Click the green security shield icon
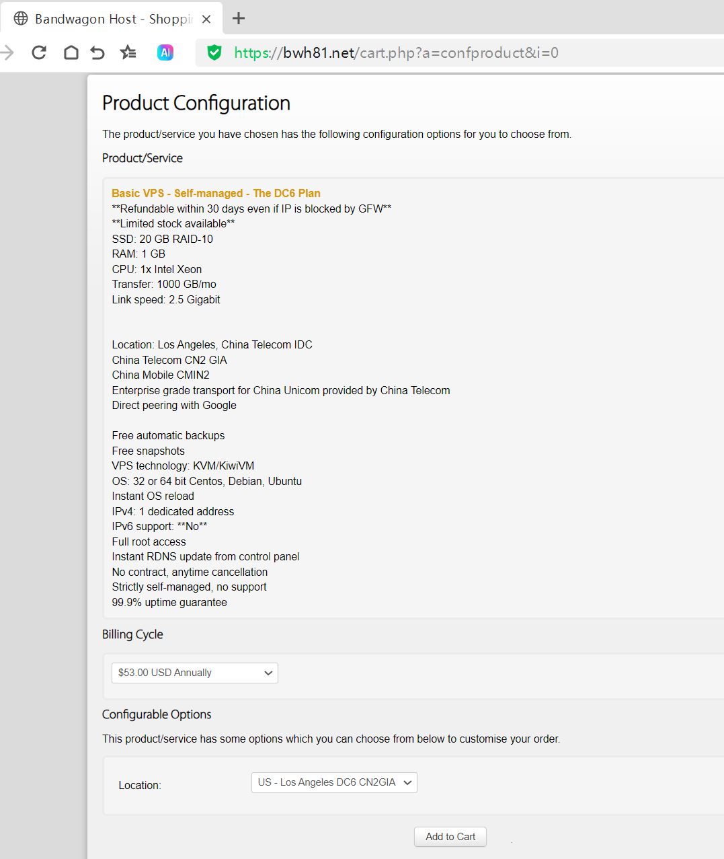 pos(214,52)
